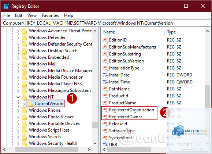
Task: Expand the Windows Security Health key
Action: [18, 144]
